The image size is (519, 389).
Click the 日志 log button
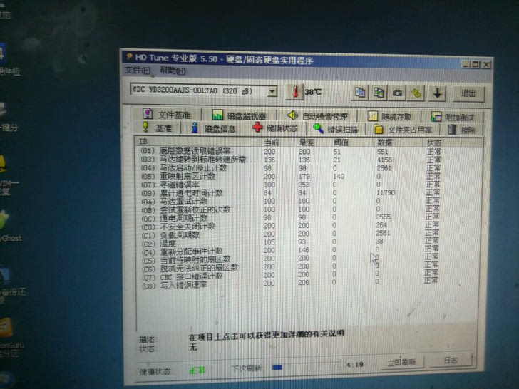point(450,361)
